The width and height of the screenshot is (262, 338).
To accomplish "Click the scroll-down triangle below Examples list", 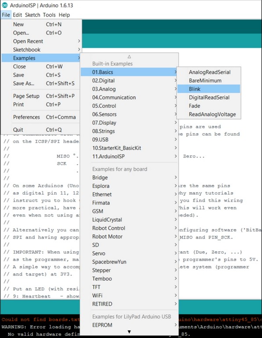I will pos(129,332).
